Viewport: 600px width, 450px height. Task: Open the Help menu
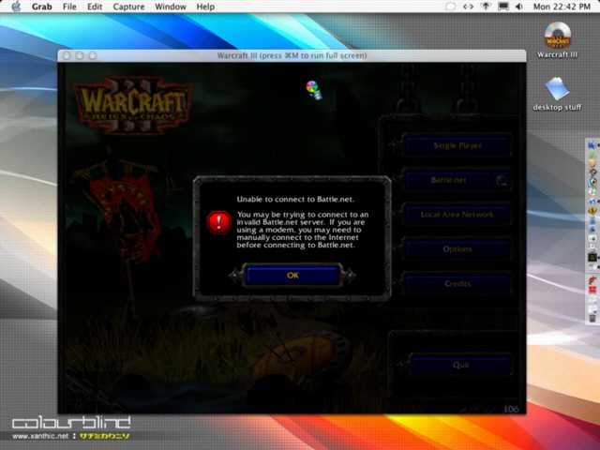(x=205, y=7)
